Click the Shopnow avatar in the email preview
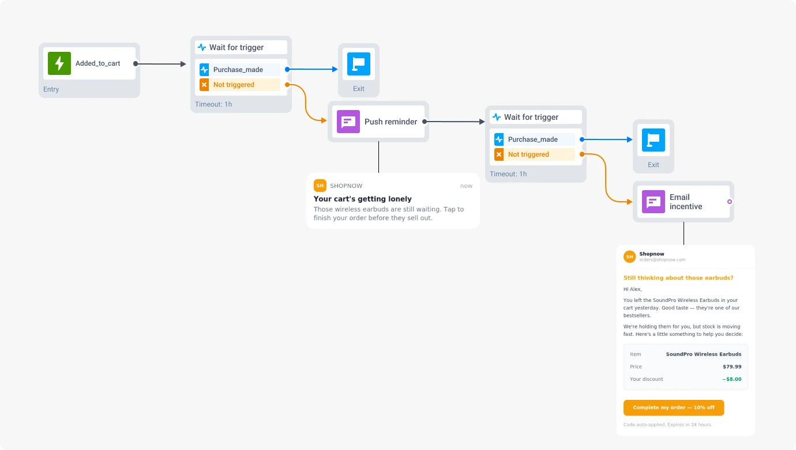796x450 pixels. tap(629, 256)
